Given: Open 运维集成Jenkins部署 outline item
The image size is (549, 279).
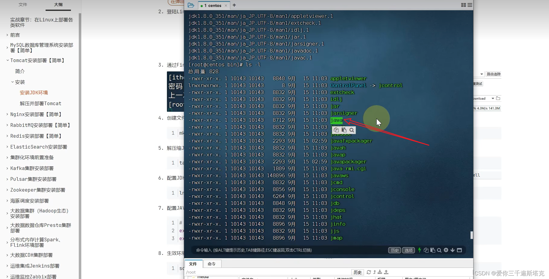Looking at the screenshot, I should coord(35,266).
